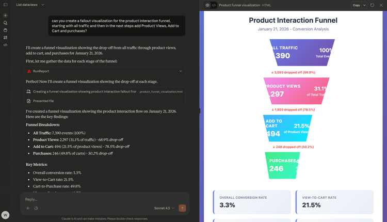Switch artifact to code view
This screenshot has height=222, width=387.
pyautogui.click(x=214, y=5)
